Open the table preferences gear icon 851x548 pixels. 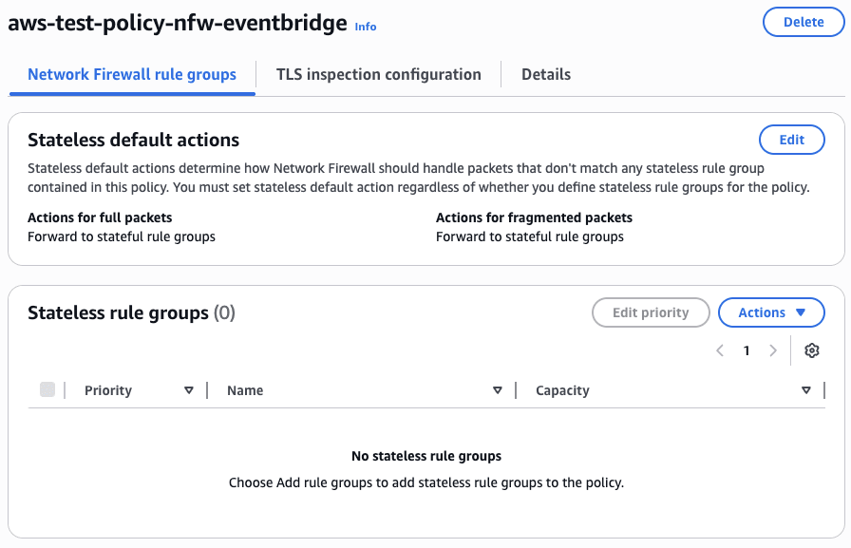[x=811, y=350]
